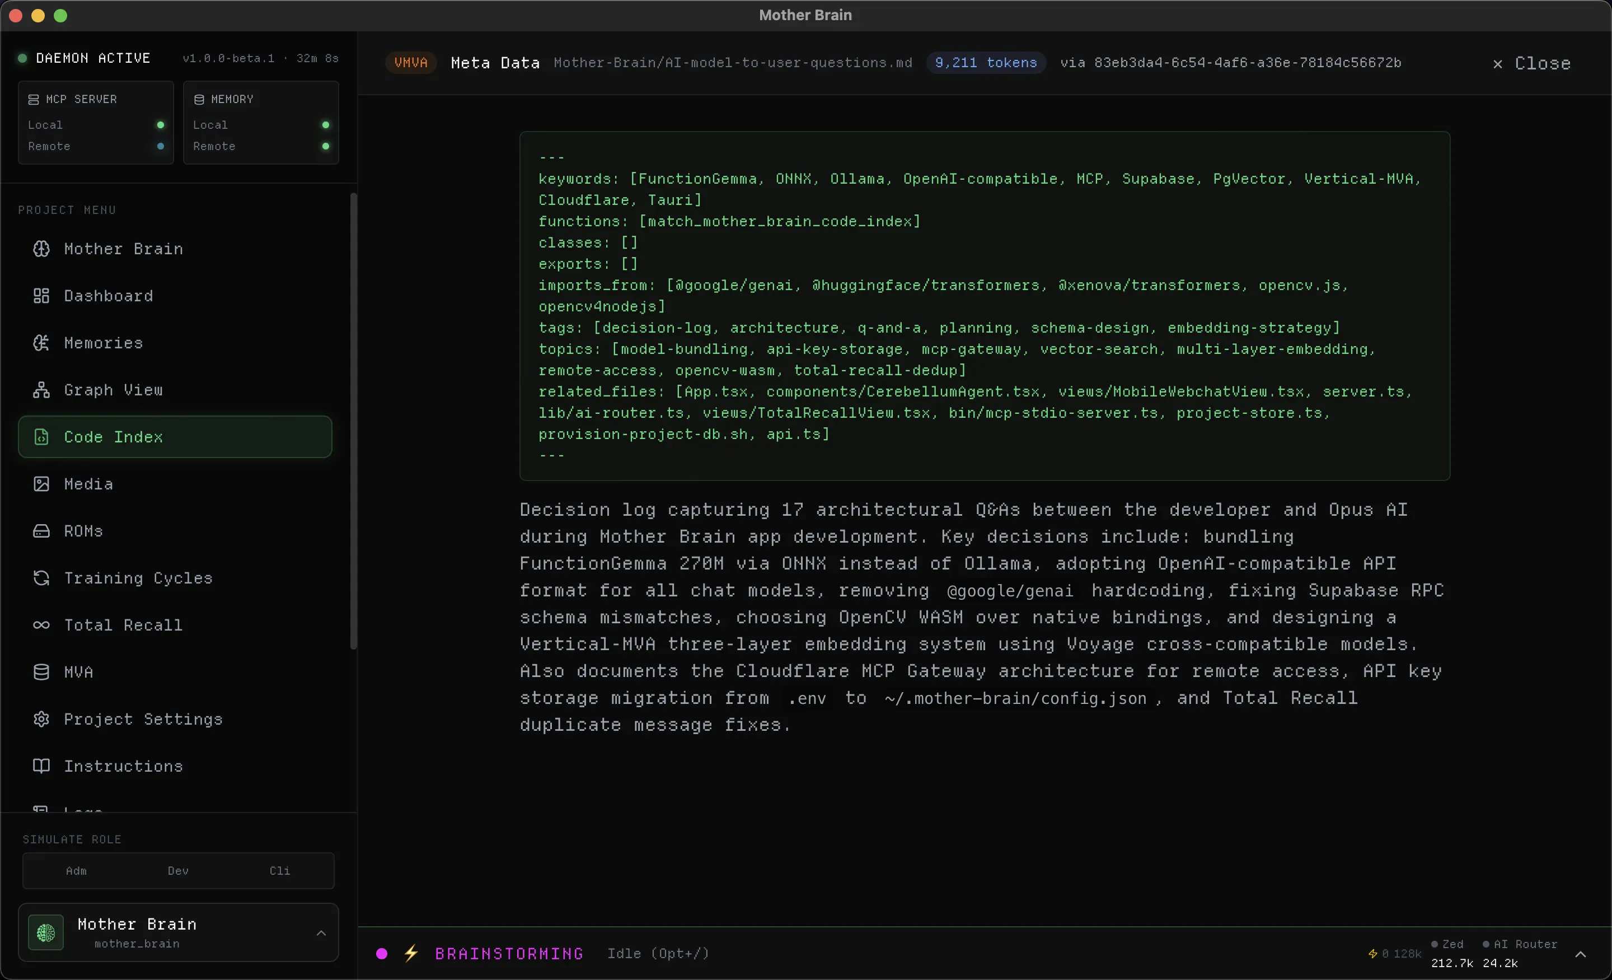Click the MEMORY panel header icon

[x=199, y=100]
